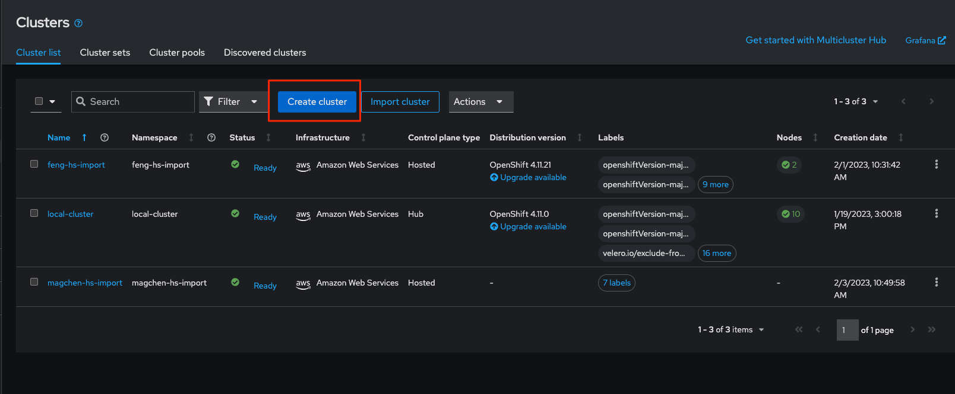
Task: Sort by the Nodes column arrows icon
Action: (x=815, y=137)
